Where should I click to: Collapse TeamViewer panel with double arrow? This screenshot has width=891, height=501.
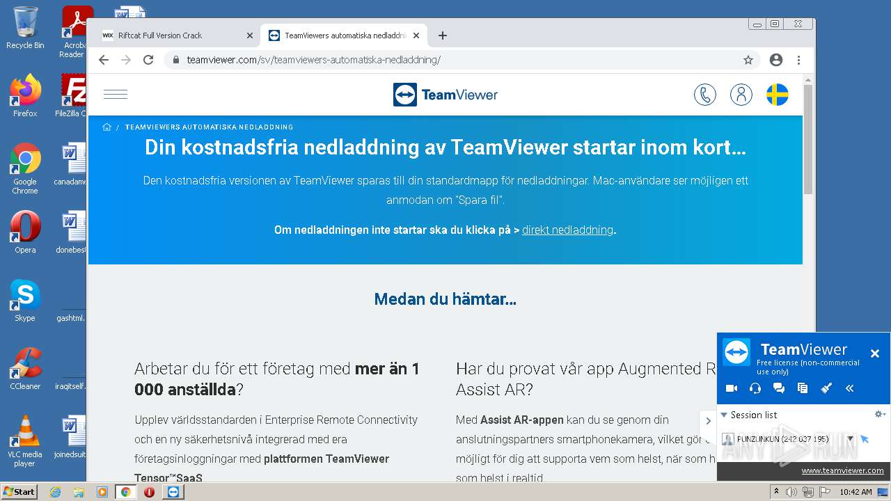tap(850, 388)
